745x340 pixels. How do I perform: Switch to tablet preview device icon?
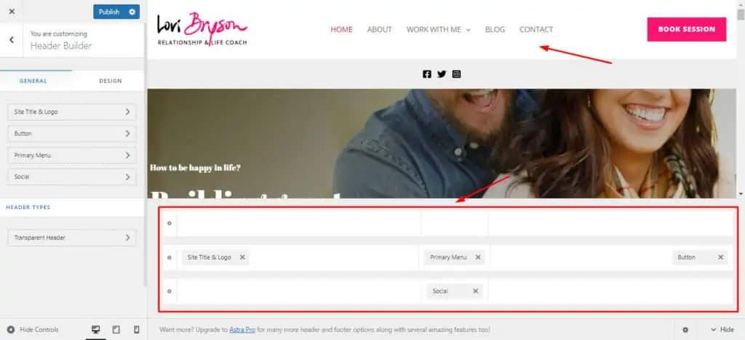click(x=116, y=330)
